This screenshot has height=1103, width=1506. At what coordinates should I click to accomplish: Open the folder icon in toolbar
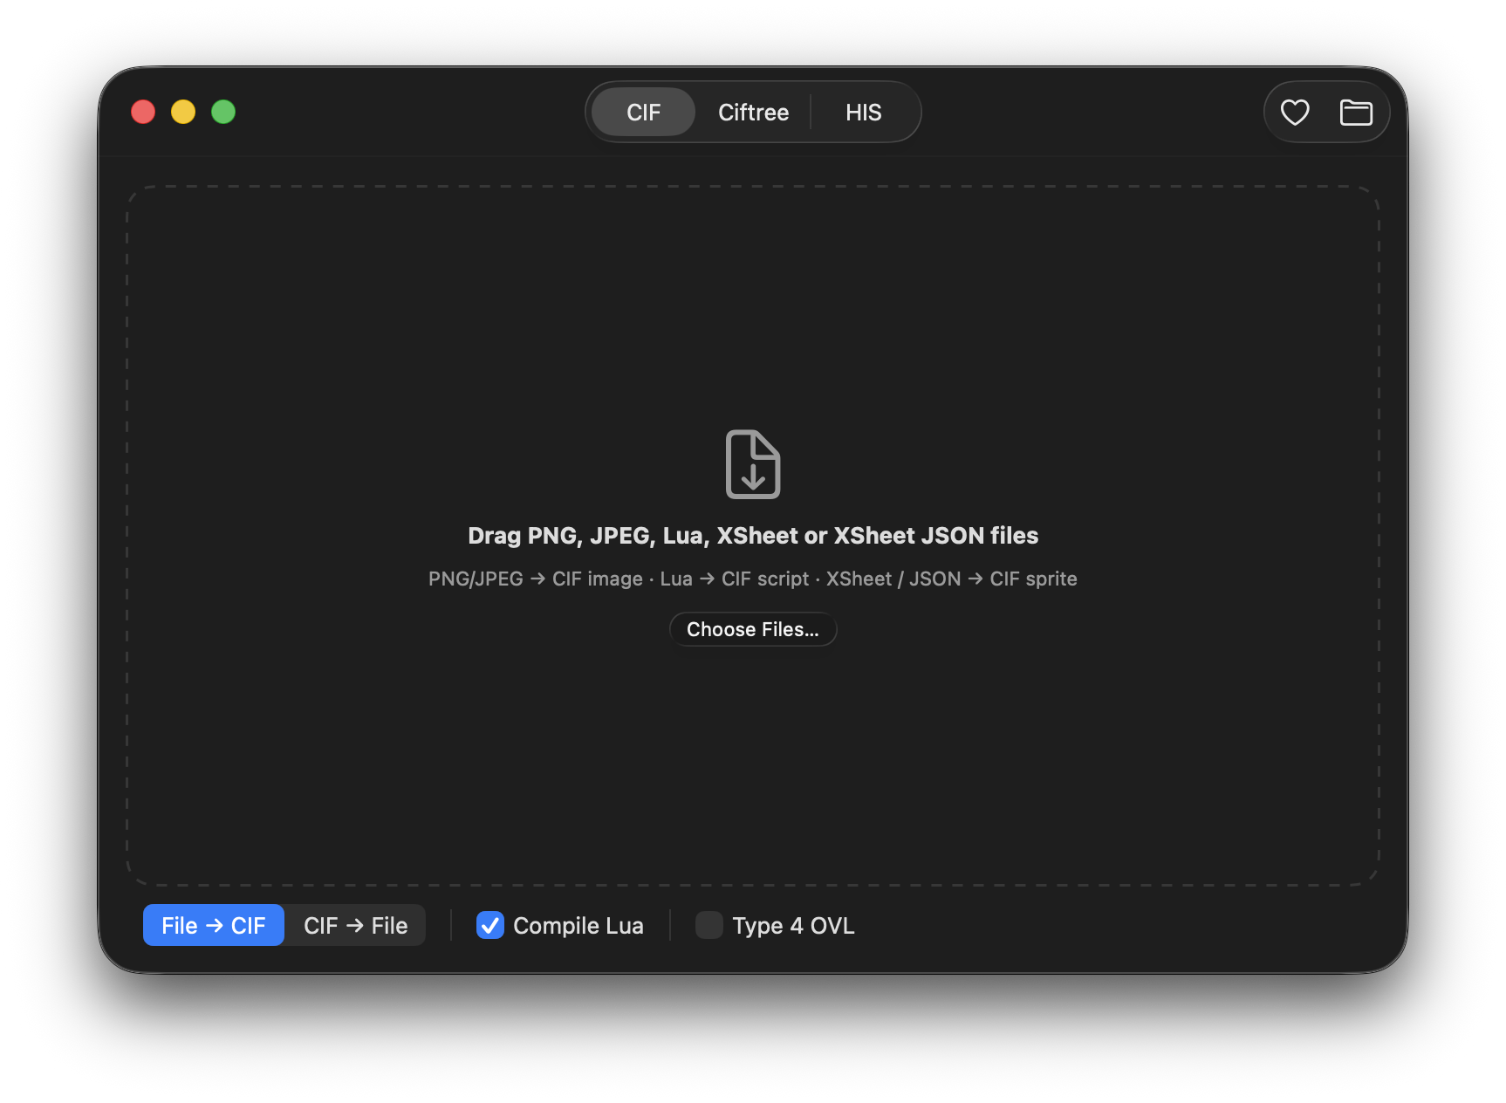[1356, 112]
